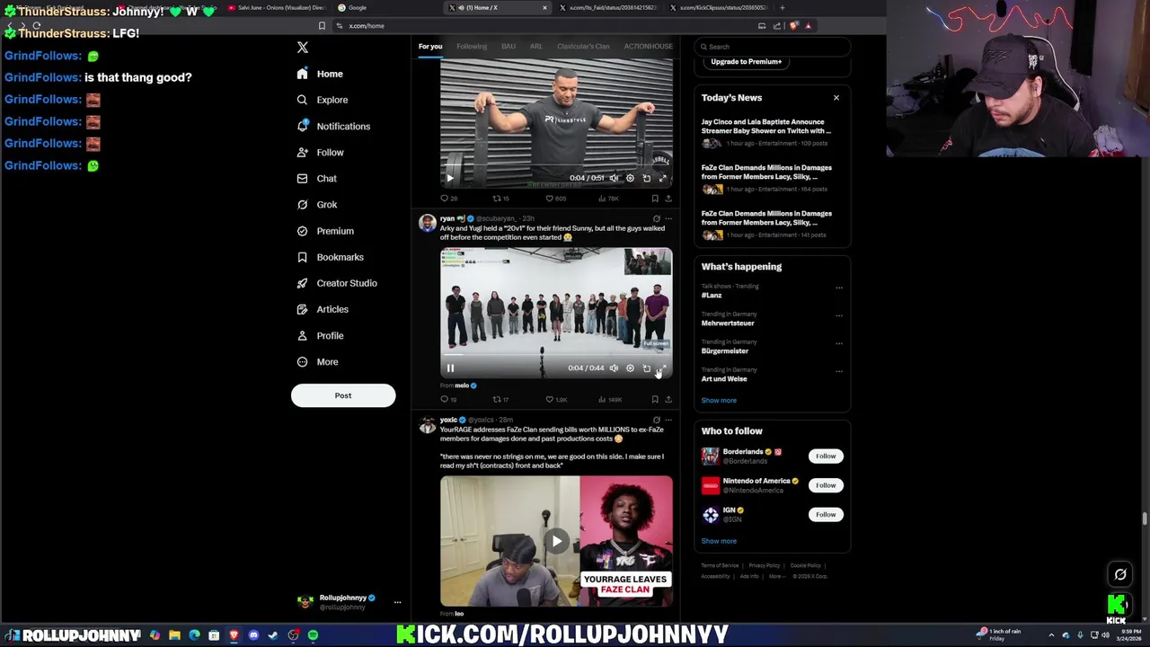Image resolution: width=1150 pixels, height=647 pixels.
Task: Open File Explorer from the taskbar
Action: (174, 635)
